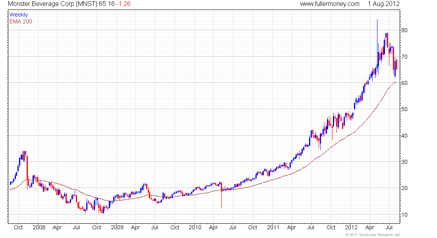
Task: Click the 60 price axis label
Action: 404,83
